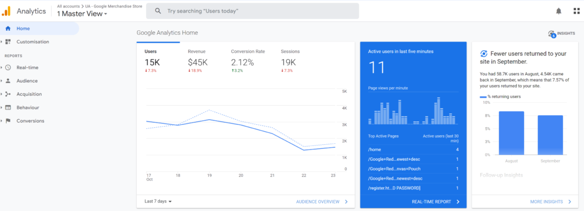This screenshot has width=584, height=211.
Task: Click the Real-time clock icon
Action: [x=8, y=67]
